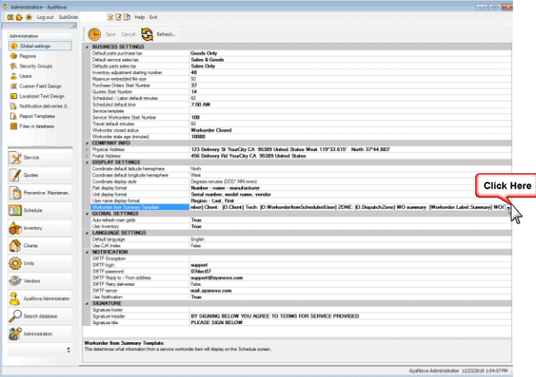Go to the Administration navigation pane
The image size is (536, 377).
(x=40, y=333)
